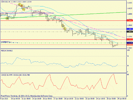Image resolution: width=133 pixels, height=100 pixels.
Task: Click the 1.5665 price axis value
Action: click(x=130, y=48)
